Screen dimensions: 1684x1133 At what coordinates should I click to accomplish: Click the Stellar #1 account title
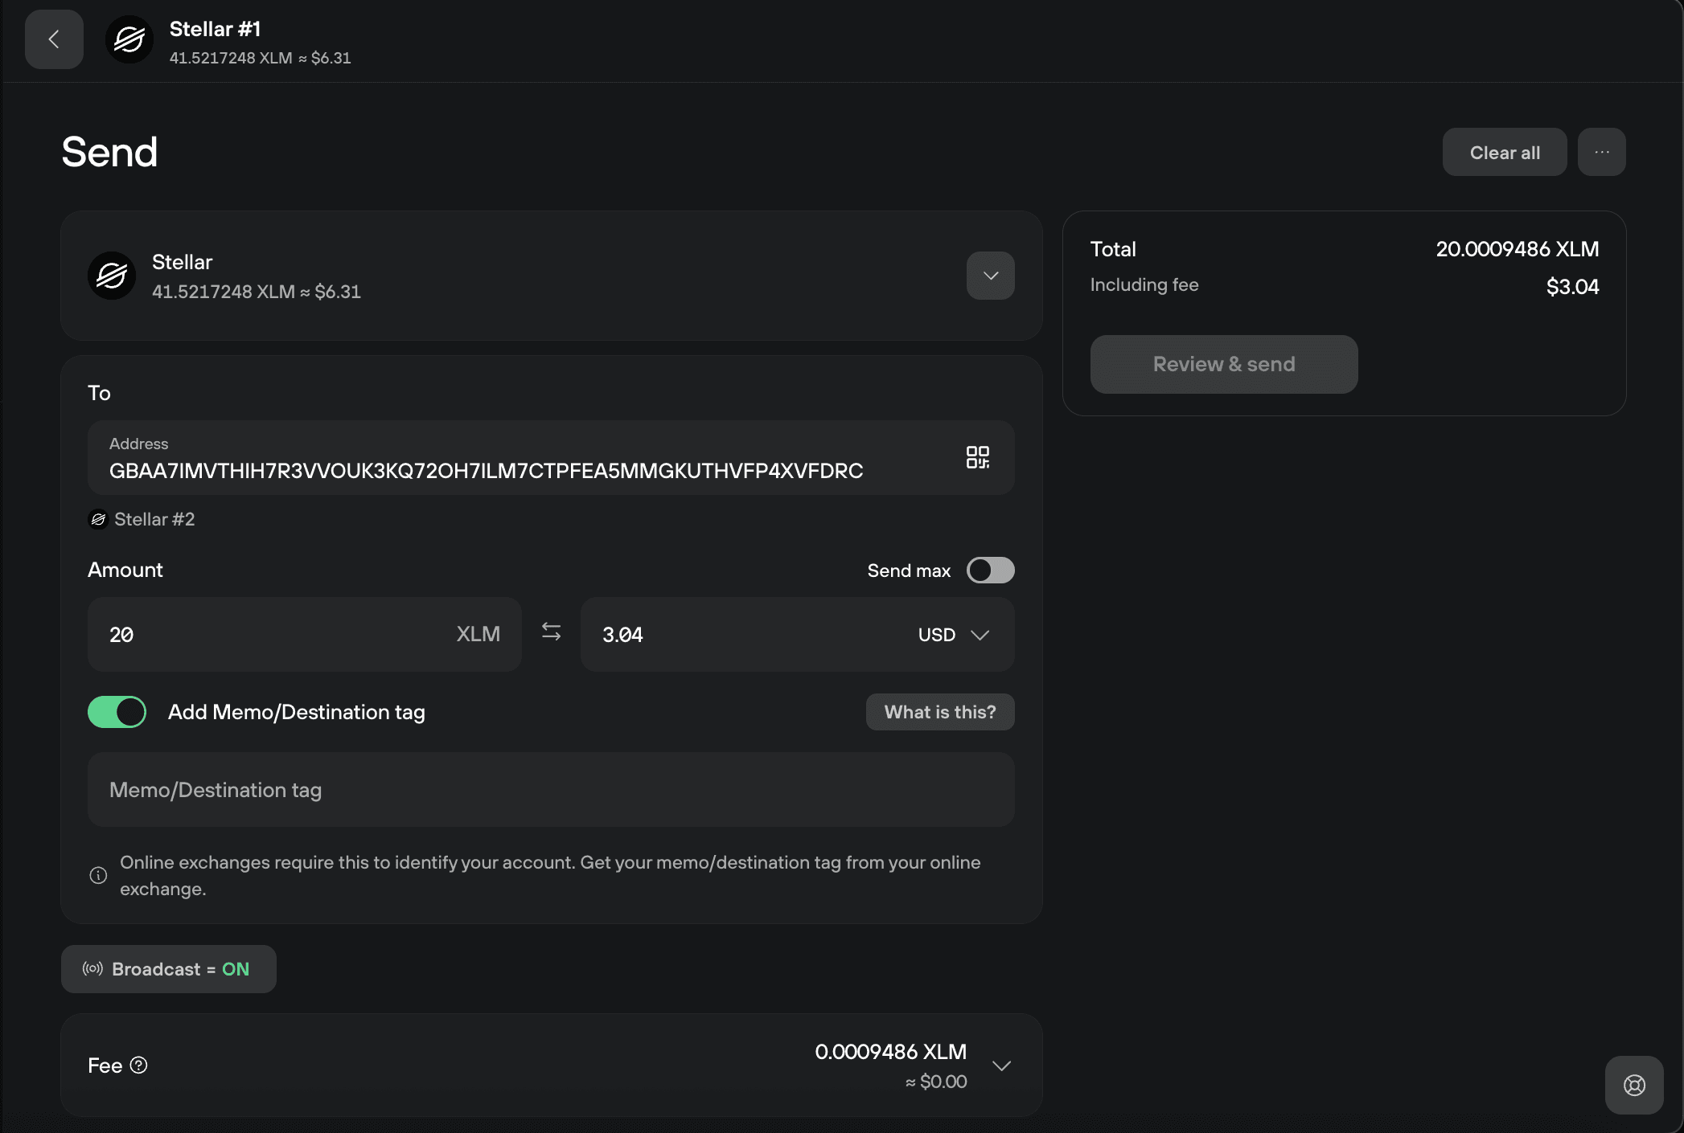215,29
